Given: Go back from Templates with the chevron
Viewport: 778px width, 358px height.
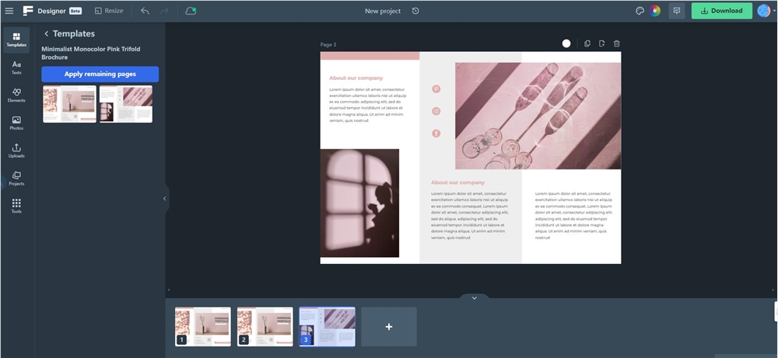Looking at the screenshot, I should point(46,34).
